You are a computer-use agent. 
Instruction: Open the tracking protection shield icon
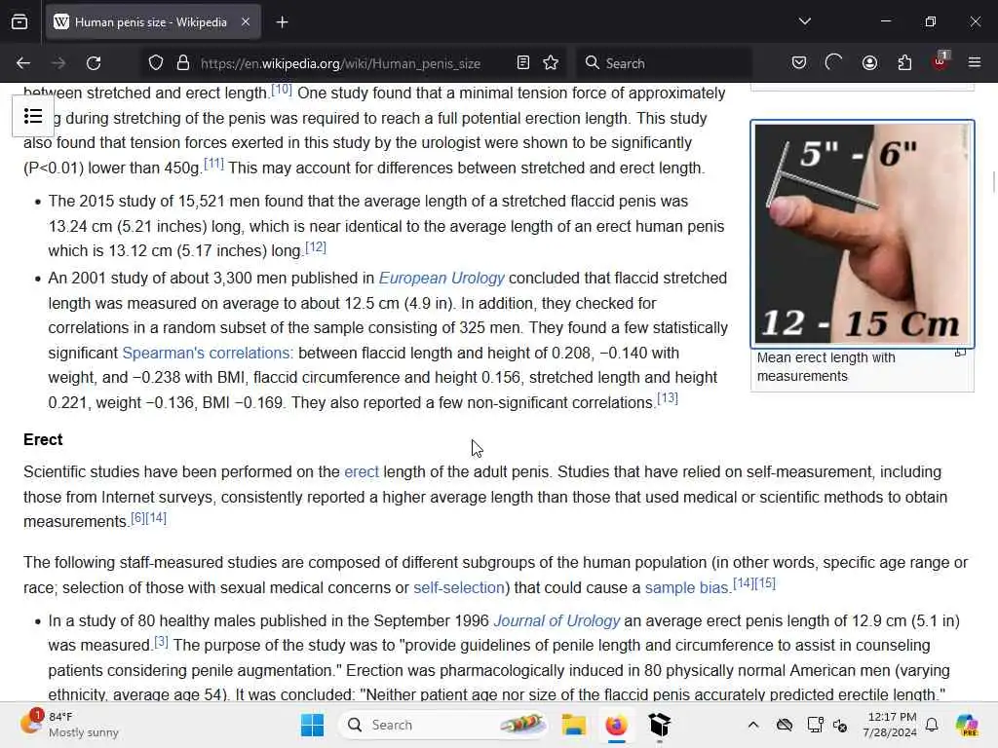pyautogui.click(x=155, y=63)
